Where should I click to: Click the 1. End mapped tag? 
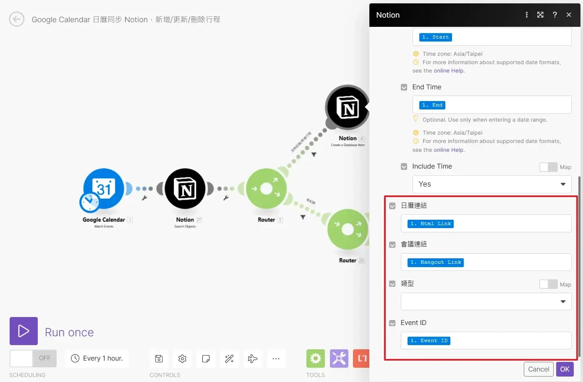pyautogui.click(x=432, y=105)
